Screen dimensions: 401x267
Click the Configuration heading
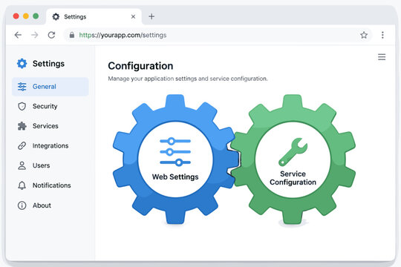pyautogui.click(x=140, y=66)
